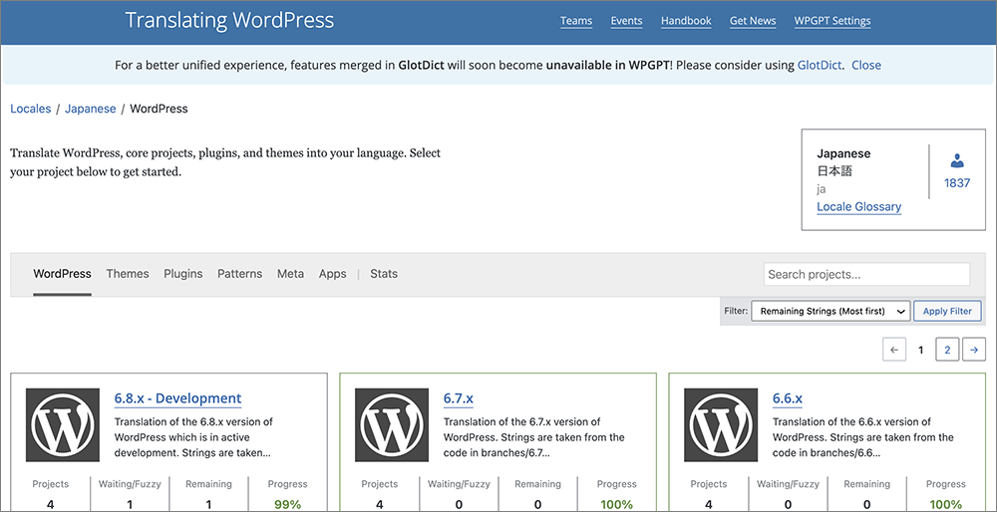Click the Japanese heading in locale box
Screen dimensions: 997x512
click(x=843, y=153)
